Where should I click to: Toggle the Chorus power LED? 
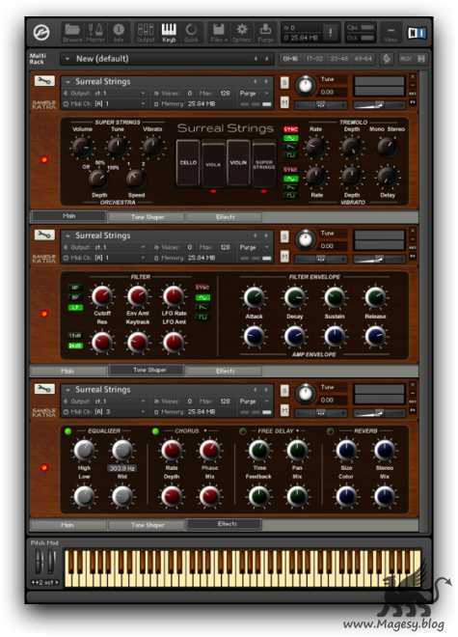click(x=155, y=431)
